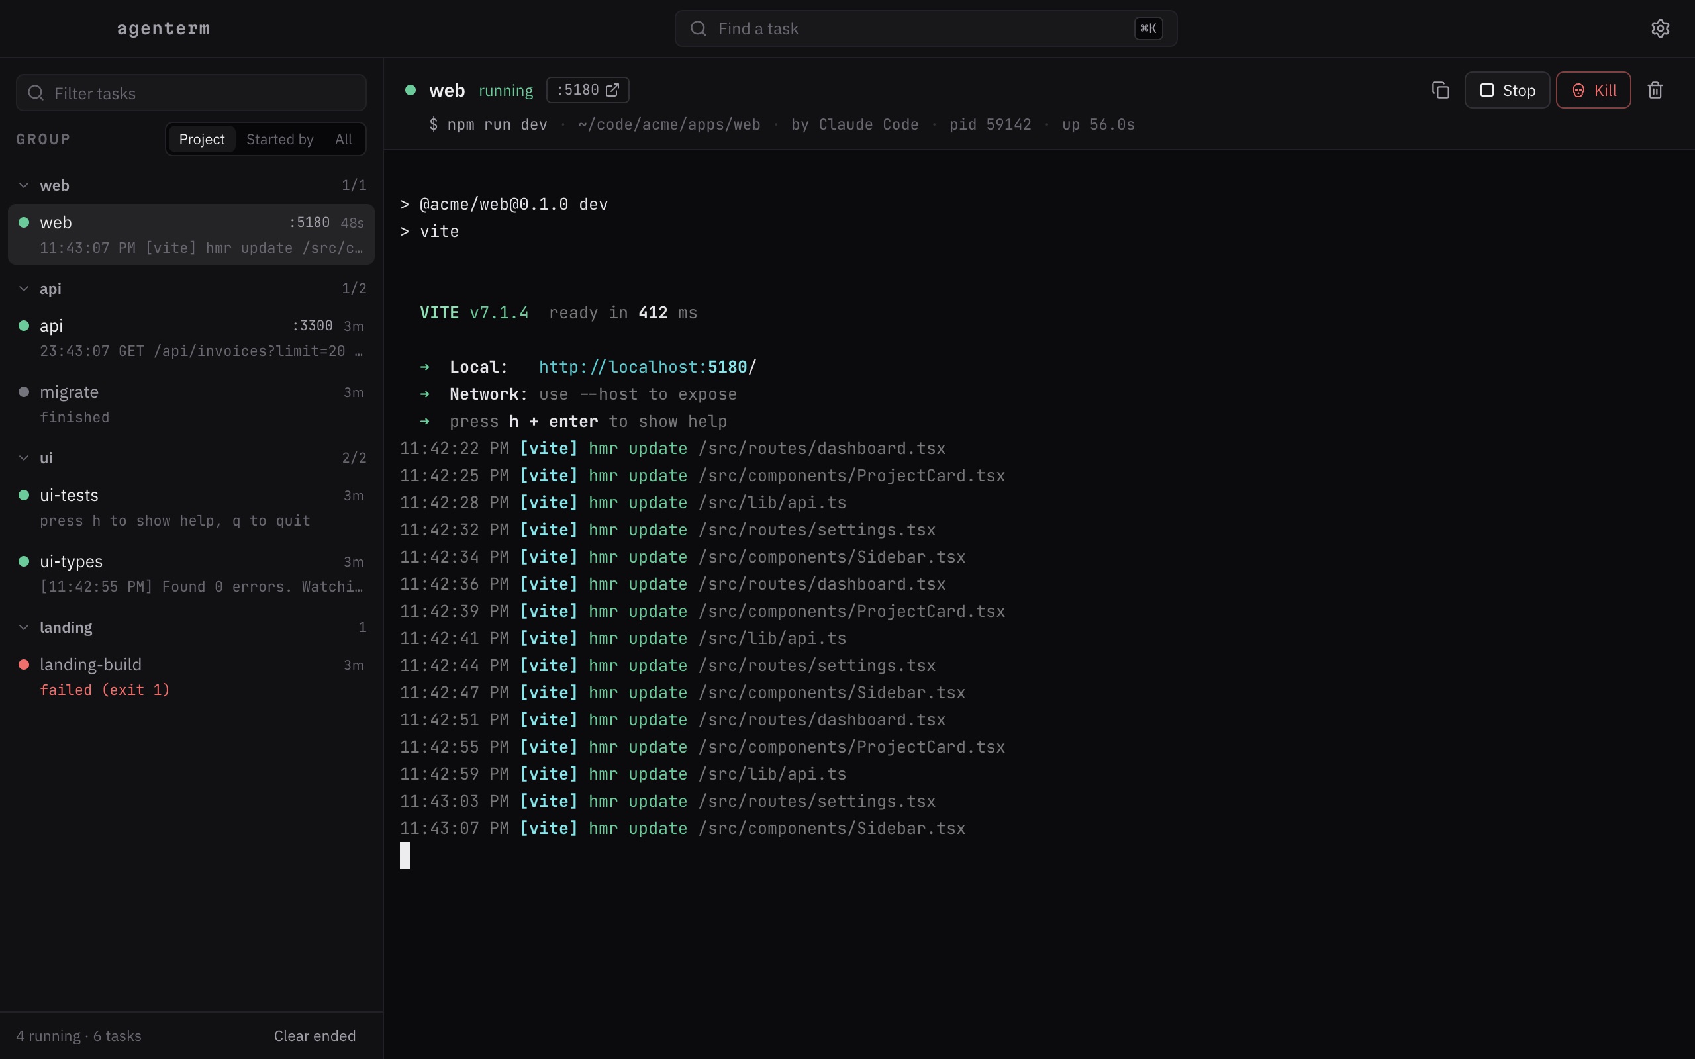Image resolution: width=1695 pixels, height=1059 pixels.
Task: Click '$ npm run dev' command text
Action: tap(488, 124)
